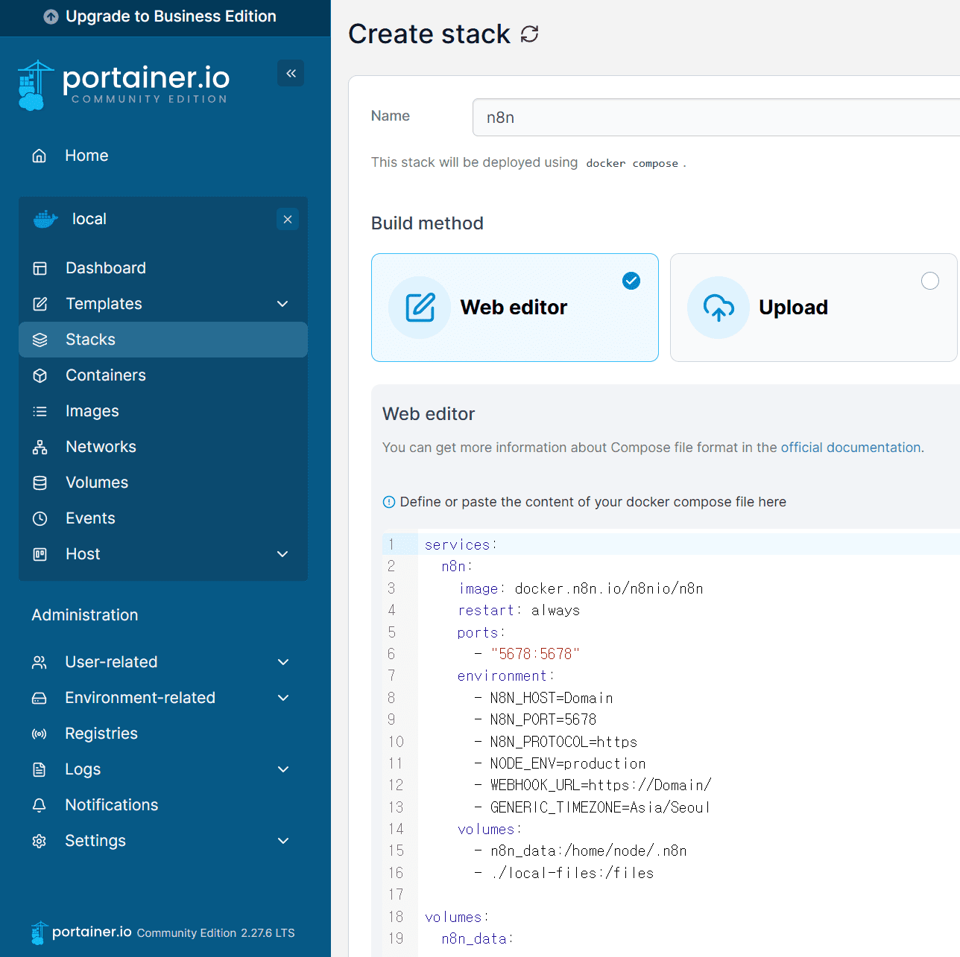Open the Dashboard menu item
This screenshot has width=960, height=957.
[x=162, y=268]
